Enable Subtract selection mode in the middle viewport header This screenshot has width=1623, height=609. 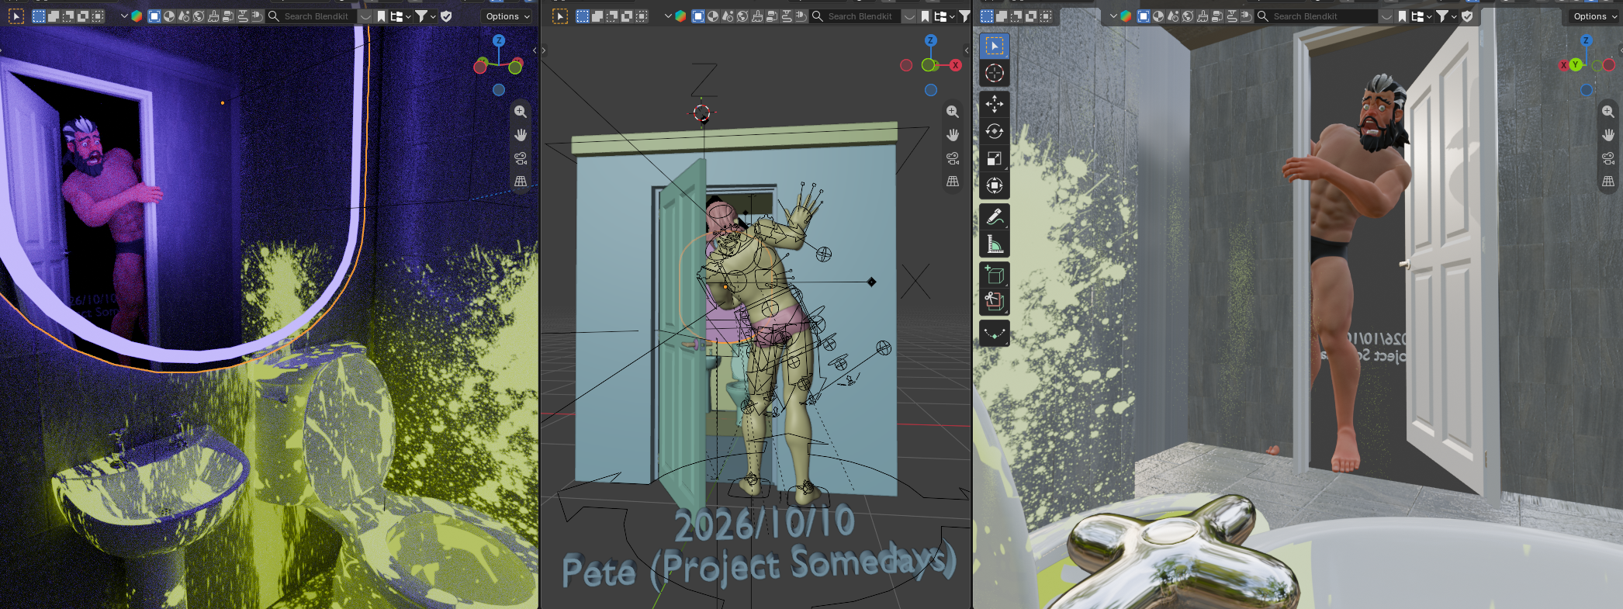pos(612,16)
